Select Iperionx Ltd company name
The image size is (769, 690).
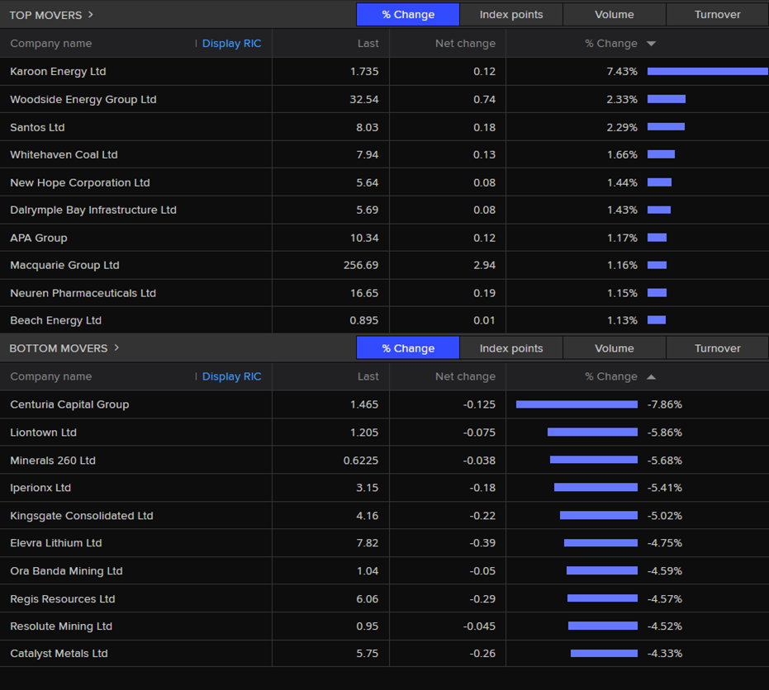pos(40,488)
